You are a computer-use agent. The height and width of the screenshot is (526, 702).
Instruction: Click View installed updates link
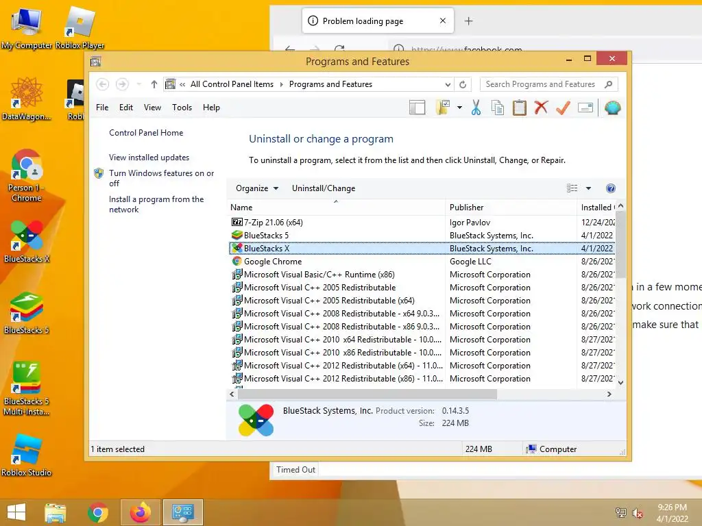click(x=149, y=158)
